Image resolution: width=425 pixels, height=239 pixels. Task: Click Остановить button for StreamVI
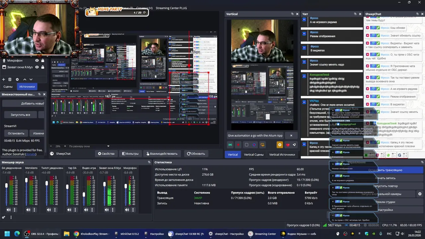tap(16, 133)
